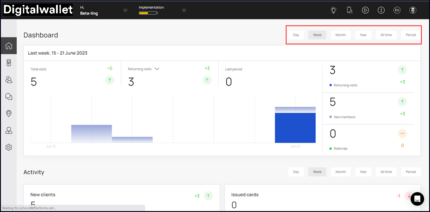Open the Home dashboard sidebar icon
430x212 pixels.
[x=8, y=46]
